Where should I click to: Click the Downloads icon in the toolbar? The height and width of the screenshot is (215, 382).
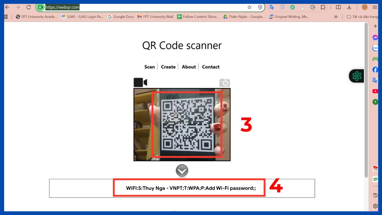pyautogui.click(x=349, y=7)
